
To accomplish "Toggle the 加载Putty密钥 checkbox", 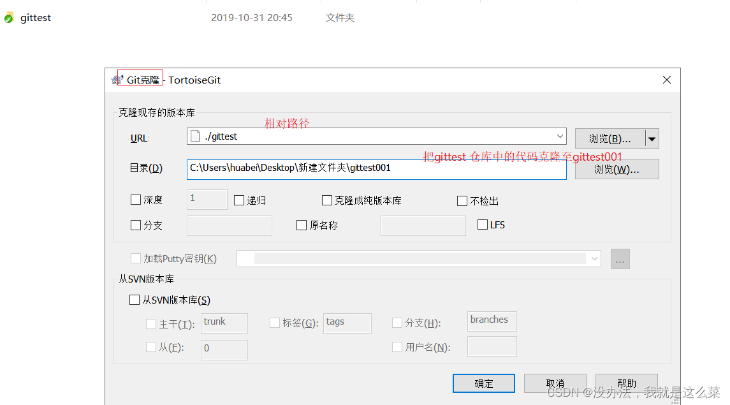I will pos(135,258).
